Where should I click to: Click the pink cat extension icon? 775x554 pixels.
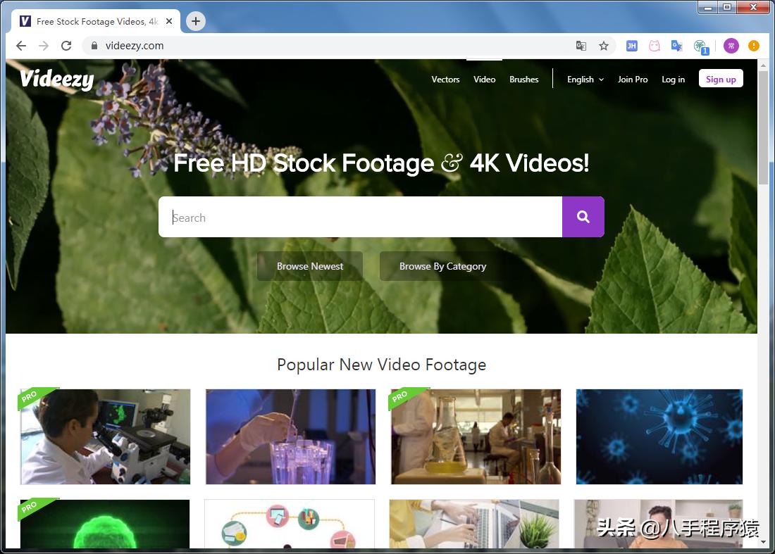tap(655, 46)
